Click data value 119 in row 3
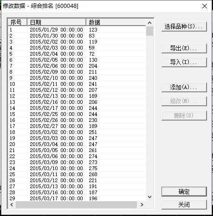The image size is (213, 216). pyautogui.click(x=93, y=42)
